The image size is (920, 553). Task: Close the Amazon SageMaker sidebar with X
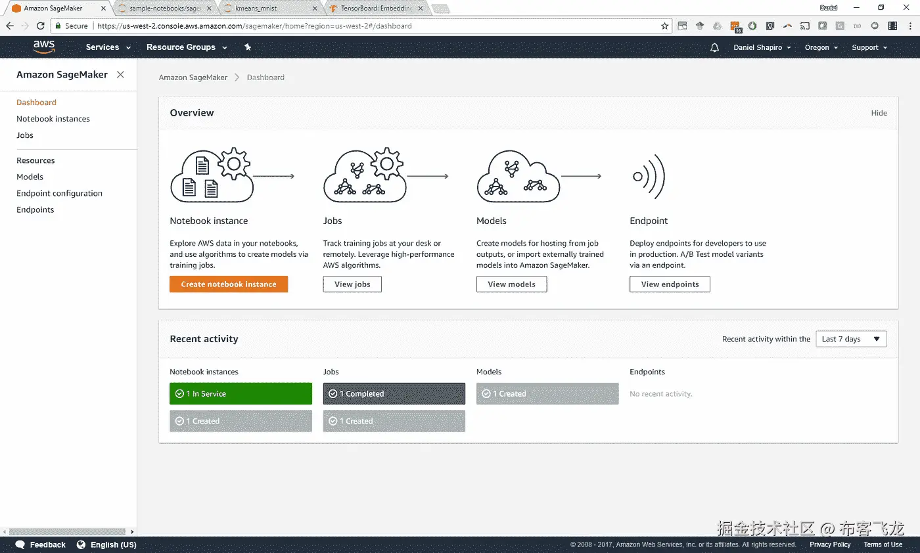tap(120, 75)
